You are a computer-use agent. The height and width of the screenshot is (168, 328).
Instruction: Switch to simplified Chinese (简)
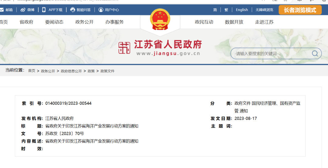coord(215,10)
